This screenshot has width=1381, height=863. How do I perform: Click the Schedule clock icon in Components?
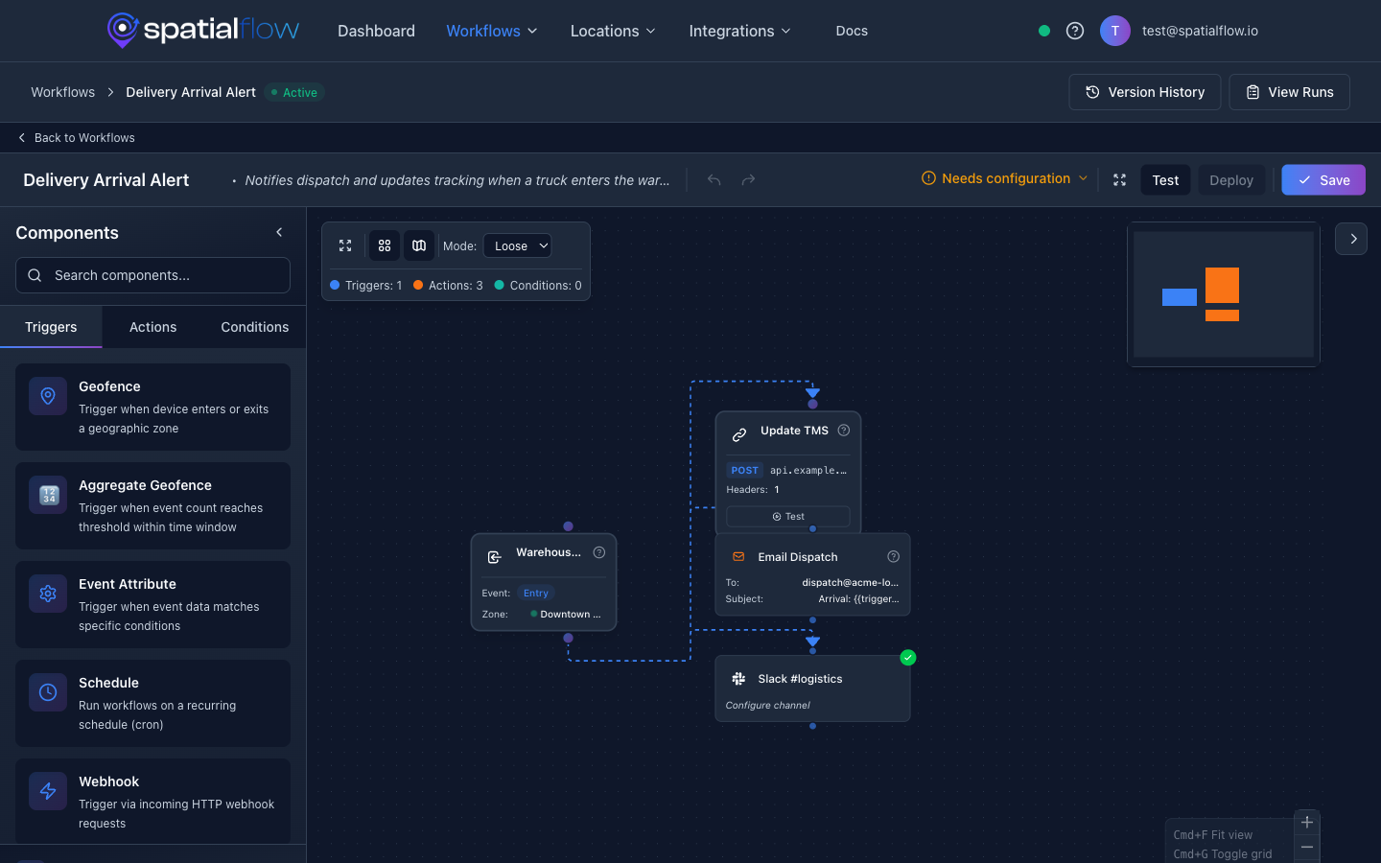(x=47, y=691)
